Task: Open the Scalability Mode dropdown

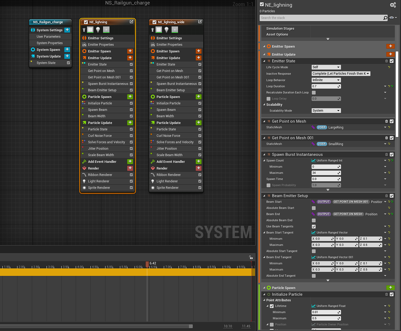Action: pyautogui.click(x=326, y=110)
